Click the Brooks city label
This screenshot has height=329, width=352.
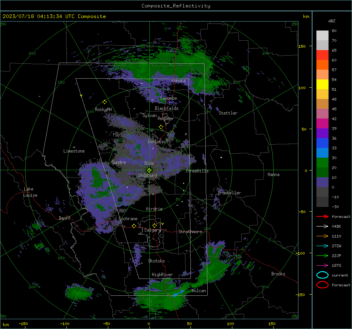click(x=278, y=274)
